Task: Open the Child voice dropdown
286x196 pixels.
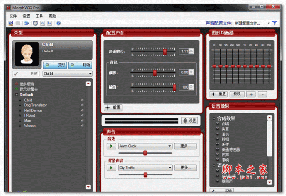Action: (68, 74)
